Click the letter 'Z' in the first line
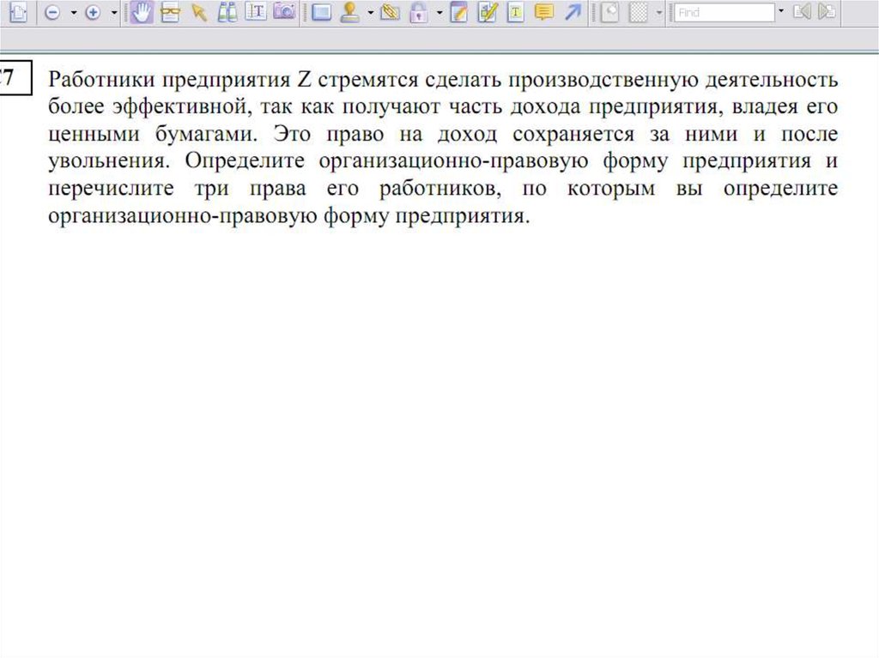 tap(304, 80)
